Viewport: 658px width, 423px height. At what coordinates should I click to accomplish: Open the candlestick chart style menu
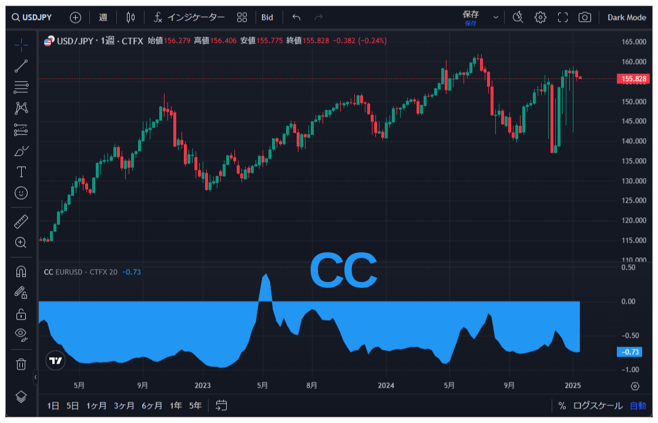[130, 17]
